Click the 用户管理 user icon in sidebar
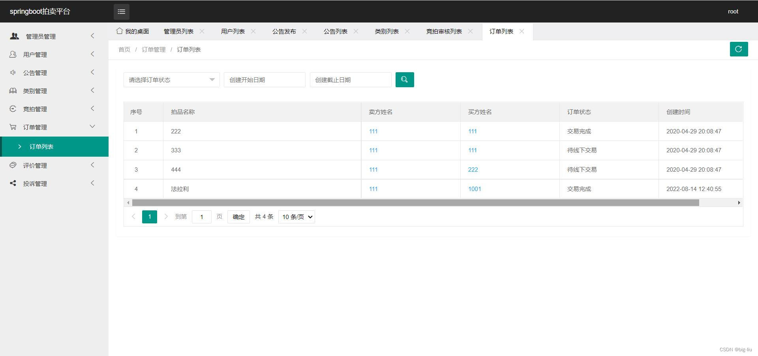 [x=13, y=54]
